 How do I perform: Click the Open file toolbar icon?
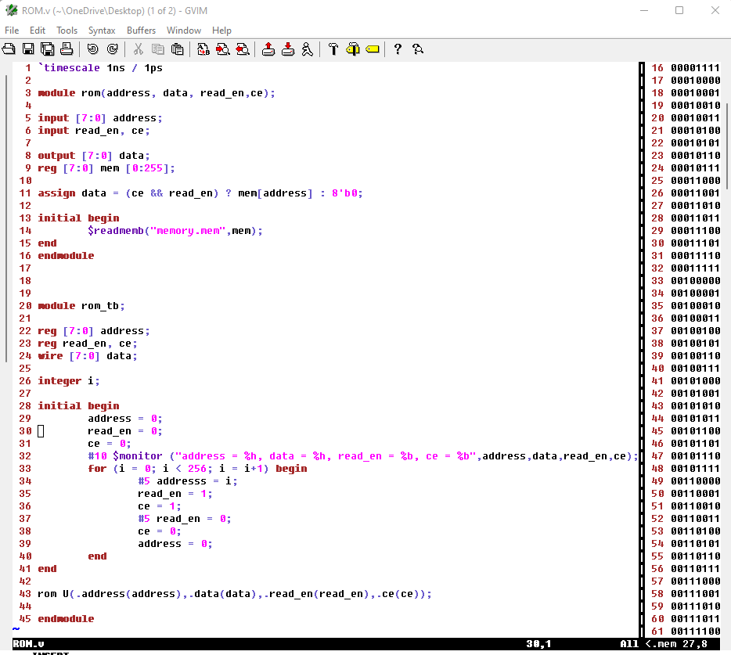[9, 49]
